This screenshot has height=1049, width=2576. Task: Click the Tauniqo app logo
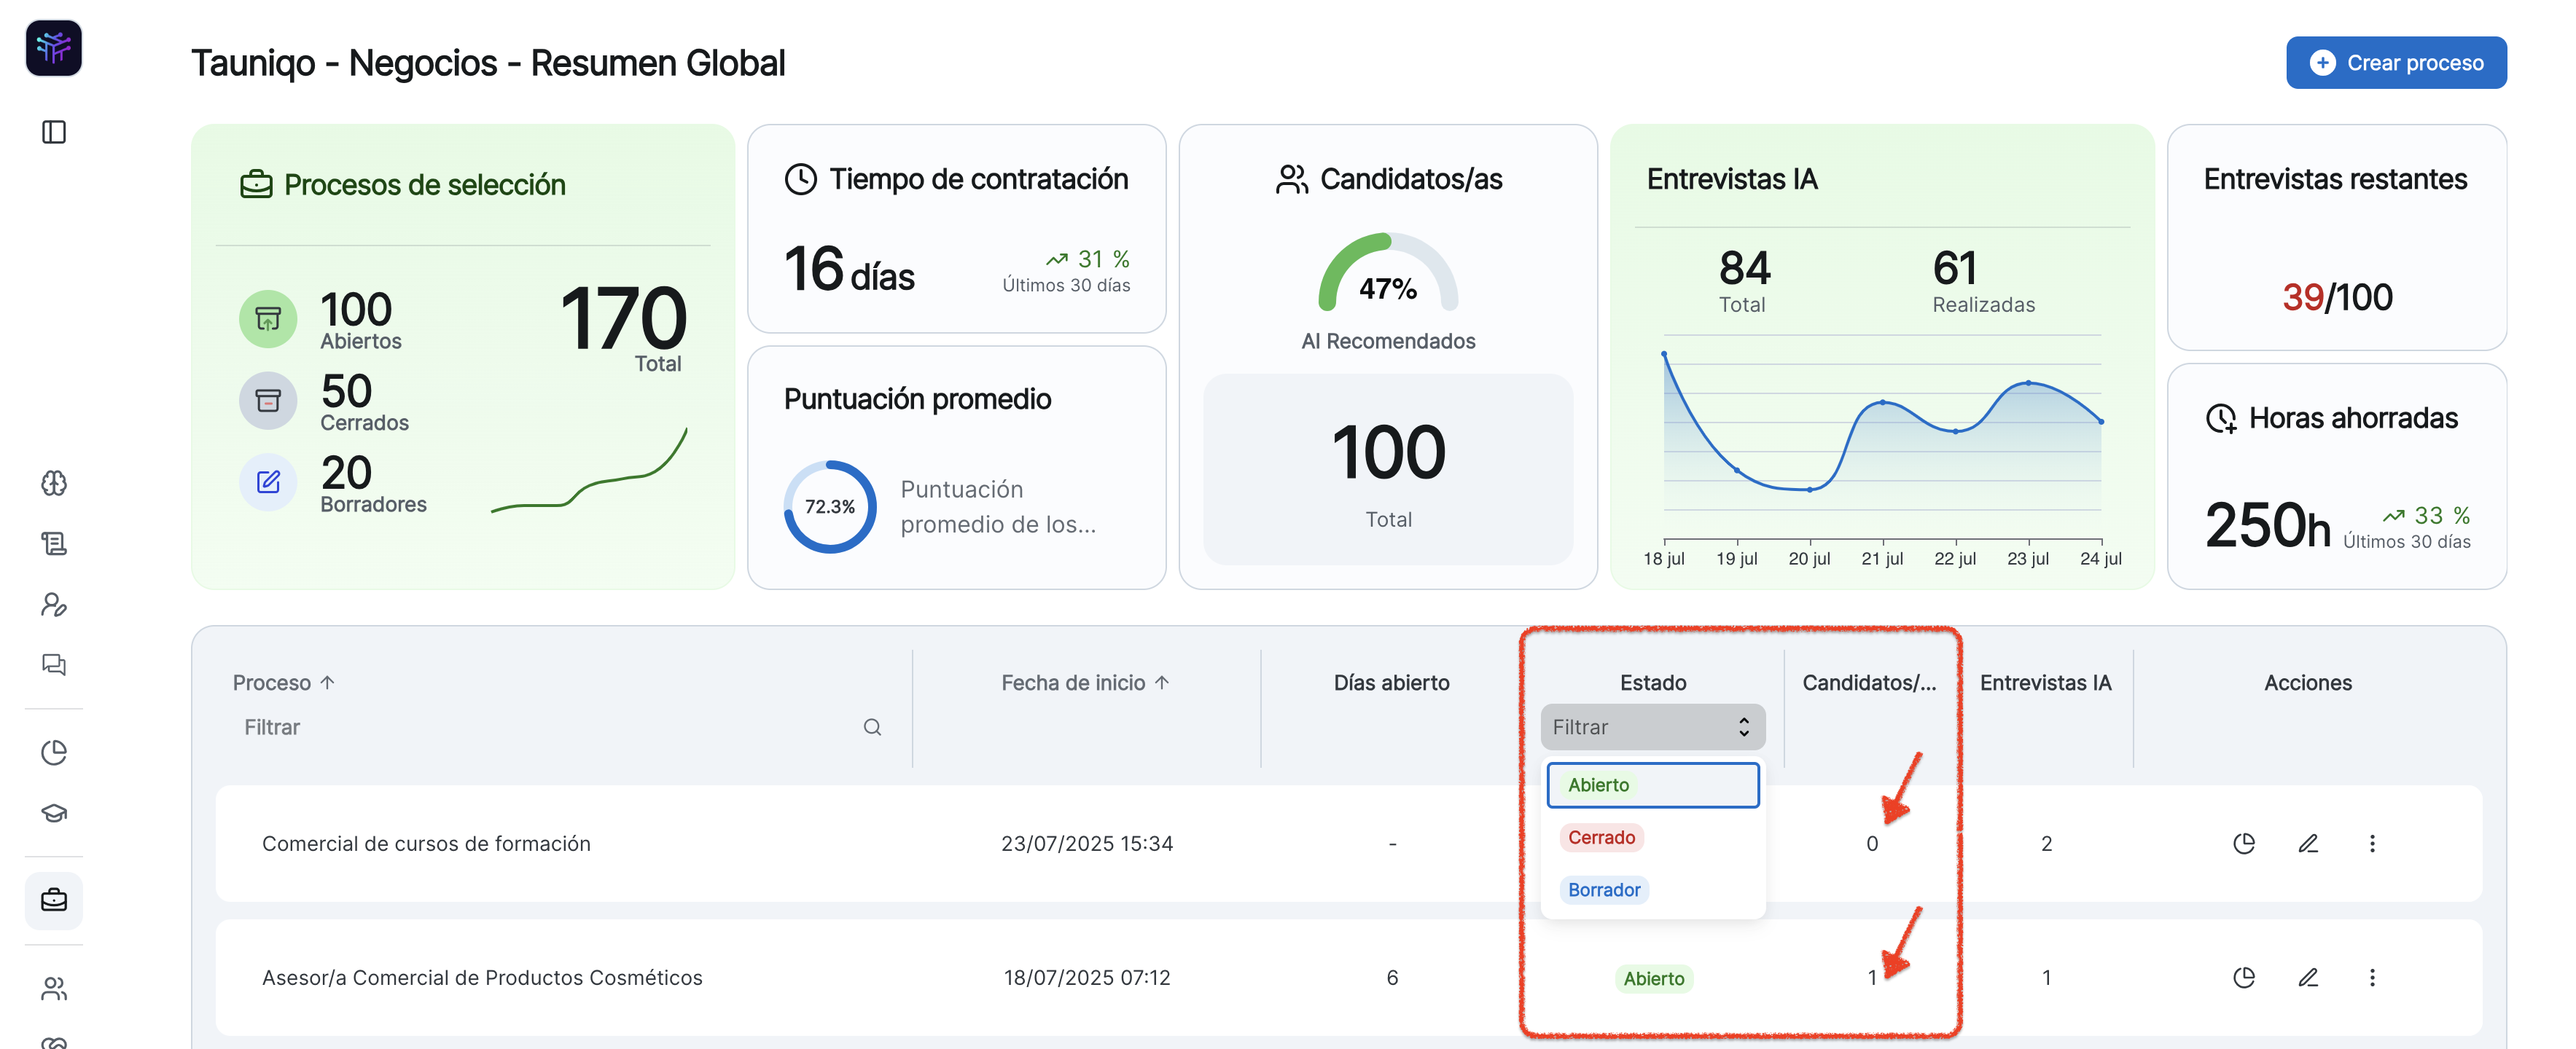point(54,47)
